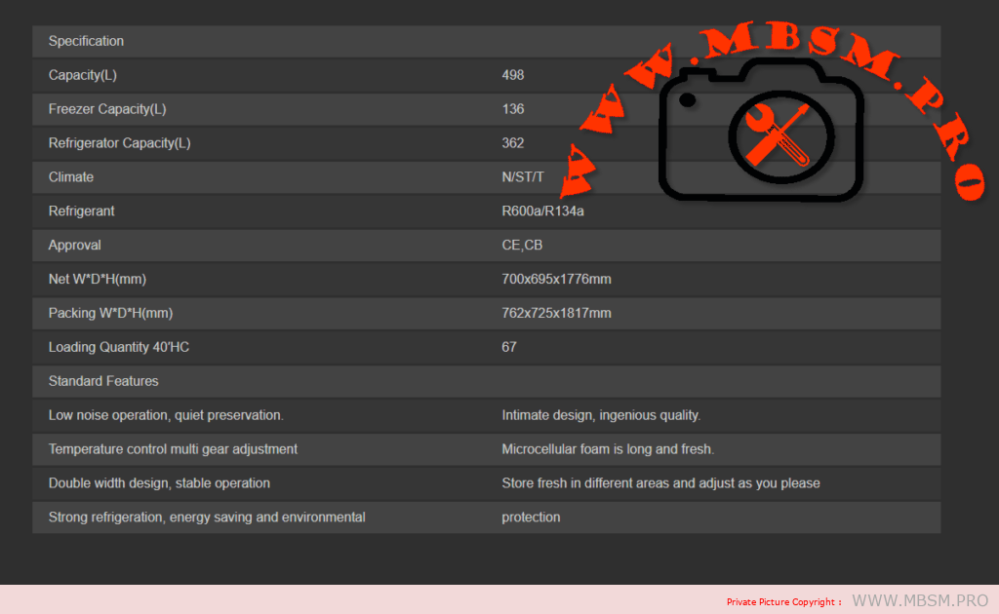This screenshot has width=999, height=614.
Task: Click the Low noise operation feature text
Action: 166,415
